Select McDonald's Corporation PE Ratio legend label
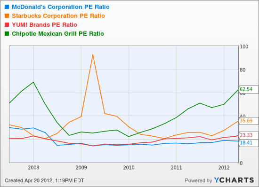The height and width of the screenshot is (187, 259). 61,7
